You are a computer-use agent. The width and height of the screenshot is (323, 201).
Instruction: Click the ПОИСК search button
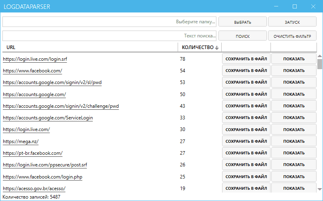243,36
